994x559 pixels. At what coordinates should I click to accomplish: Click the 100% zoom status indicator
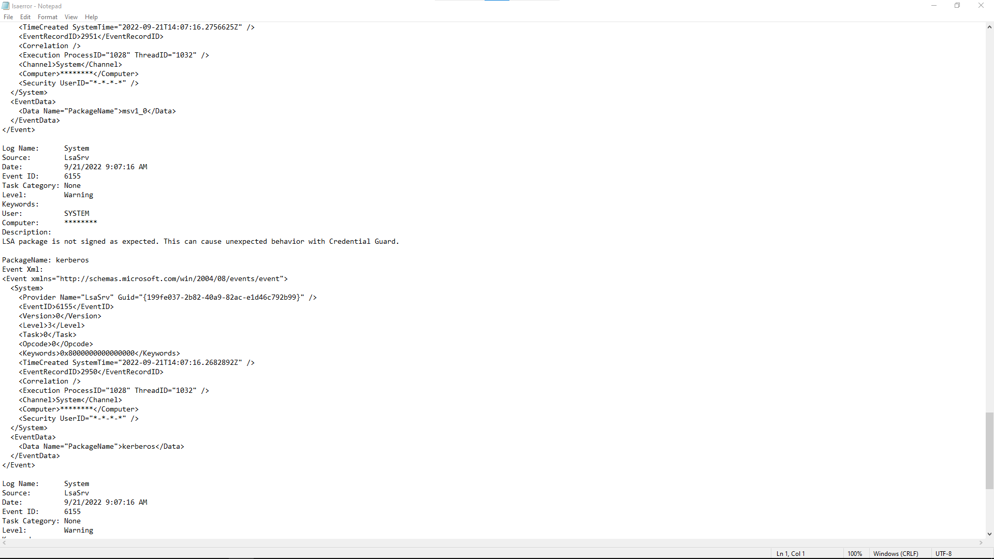click(x=855, y=553)
